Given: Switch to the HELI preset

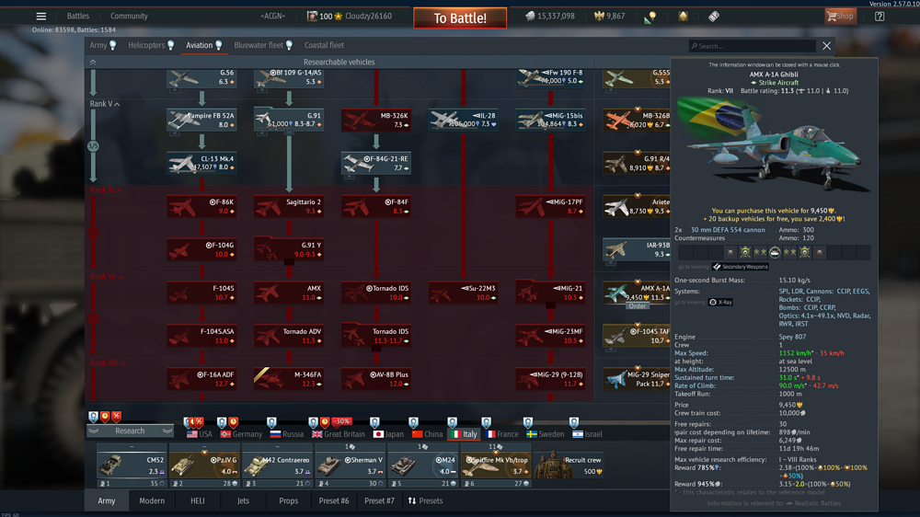Looking at the screenshot, I should 198,501.
